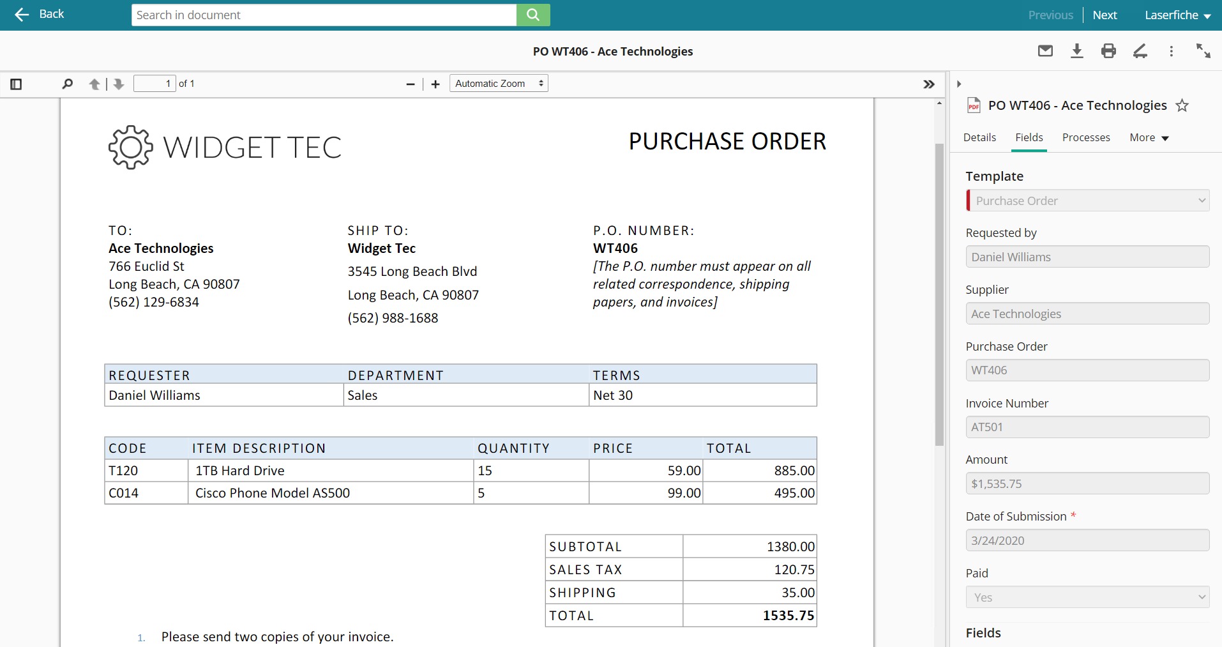
Task: Open the Paid status dropdown
Action: 1087,597
